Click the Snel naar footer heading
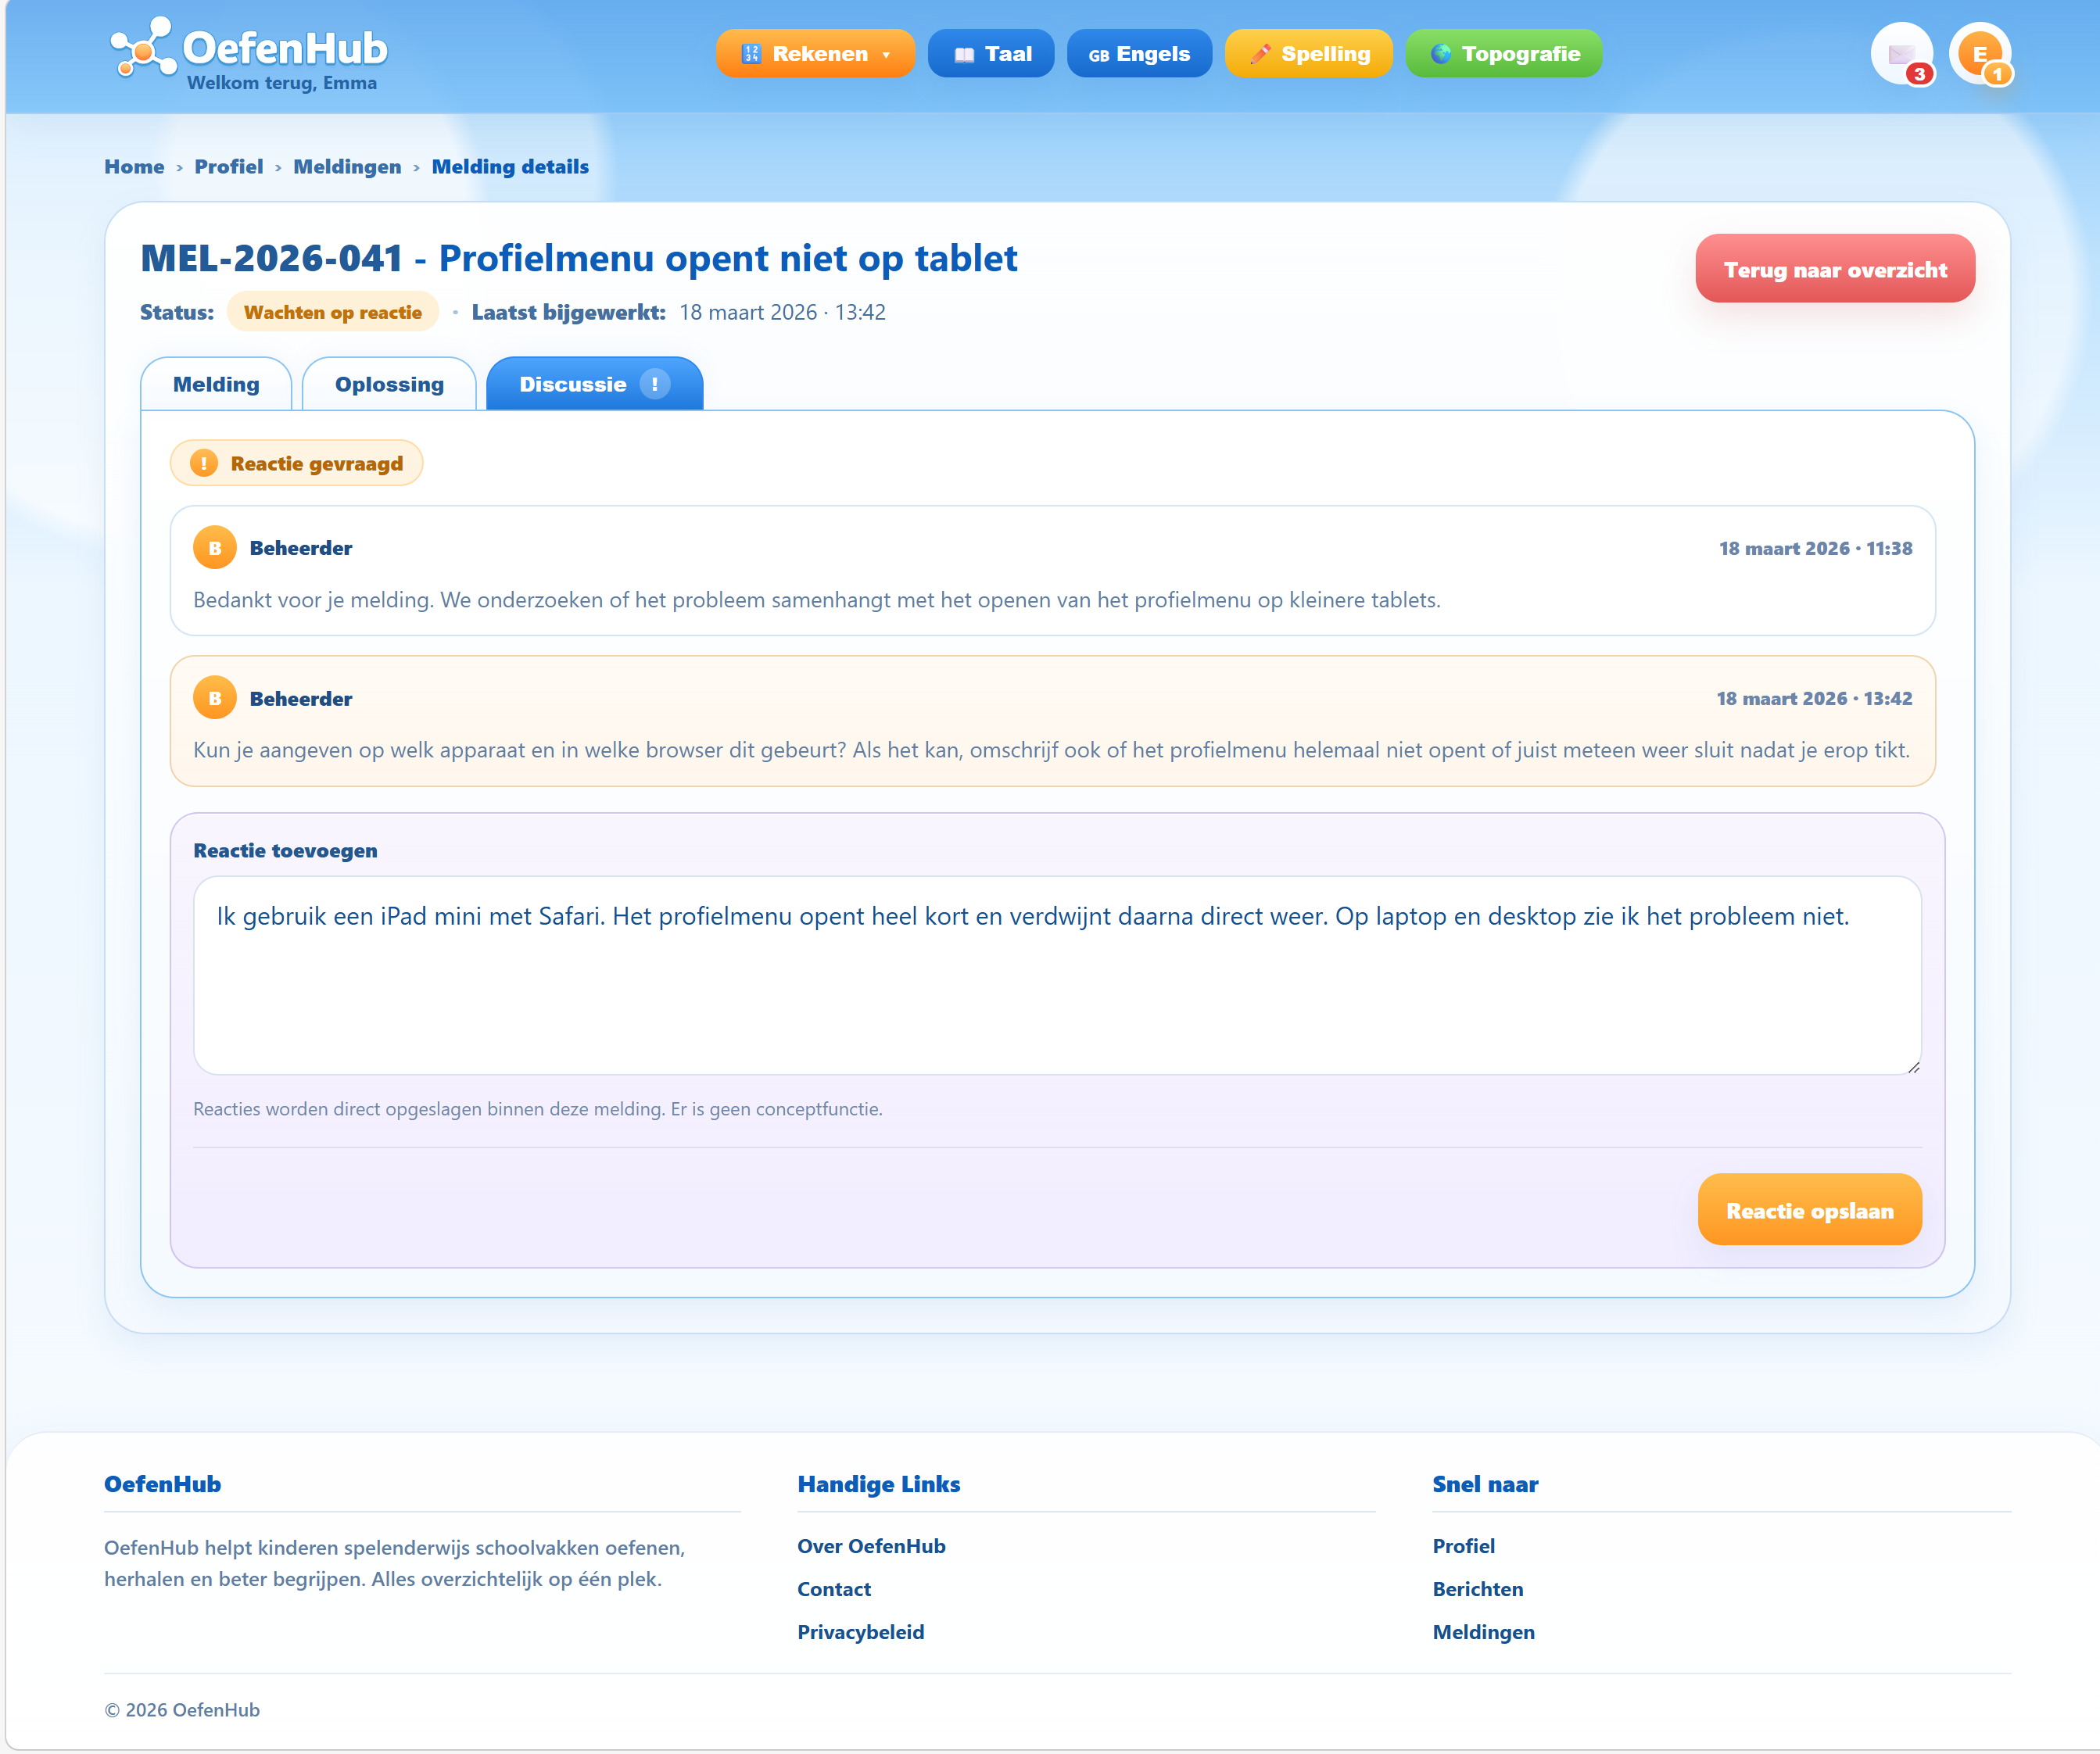Viewport: 2100px width, 1754px height. (1485, 1484)
